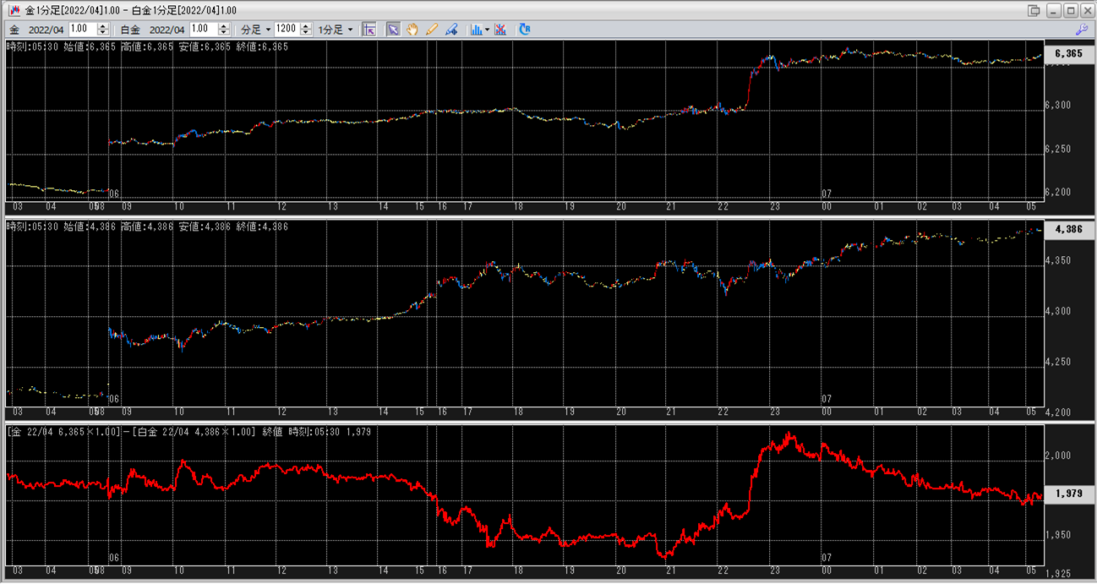1097x584 pixels.
Task: Click the 白金 ratio spinner arrows
Action: (223, 30)
